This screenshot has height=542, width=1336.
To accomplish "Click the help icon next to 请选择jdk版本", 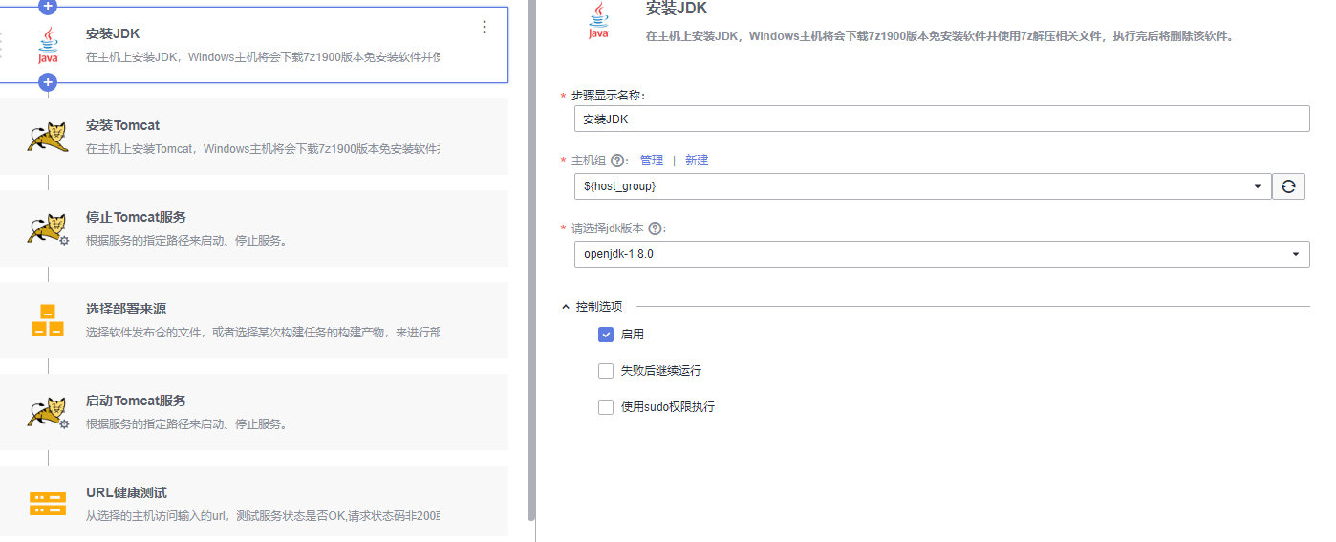I will pos(655,228).
